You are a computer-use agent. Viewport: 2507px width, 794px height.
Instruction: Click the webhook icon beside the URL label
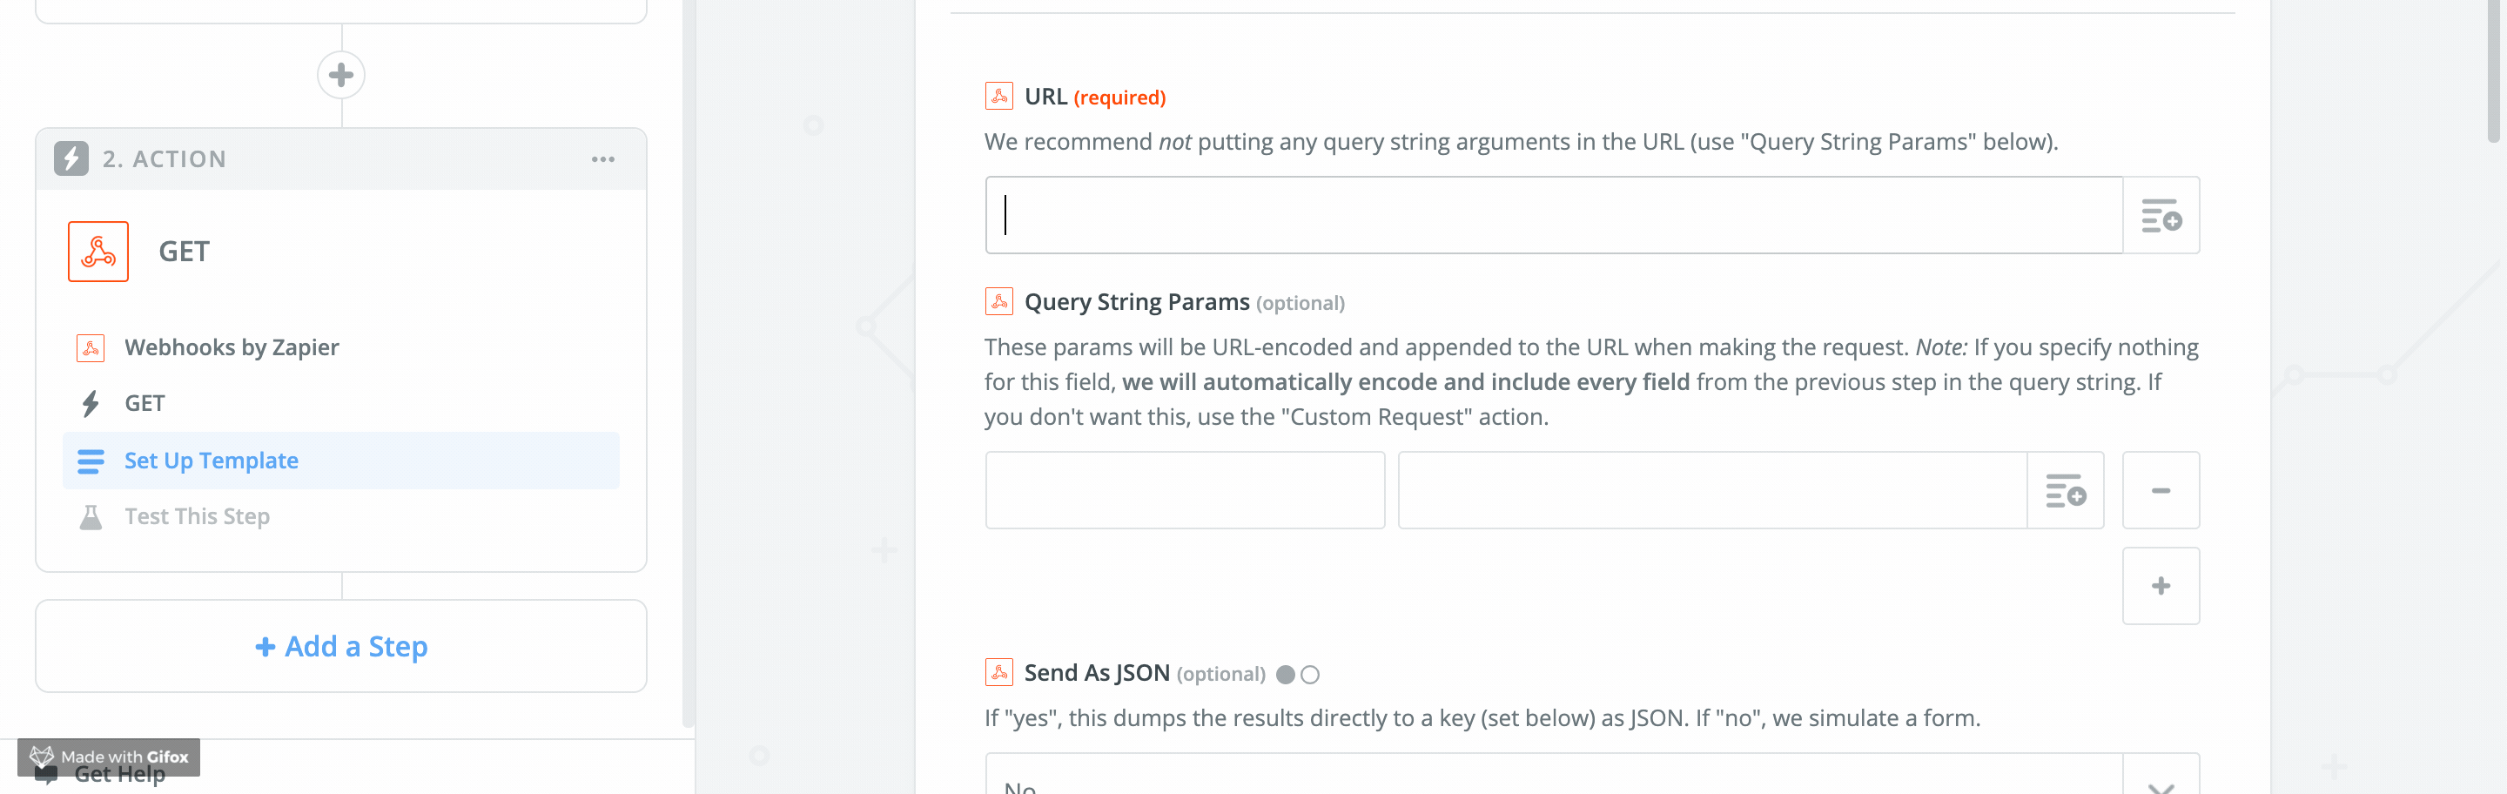click(x=998, y=97)
